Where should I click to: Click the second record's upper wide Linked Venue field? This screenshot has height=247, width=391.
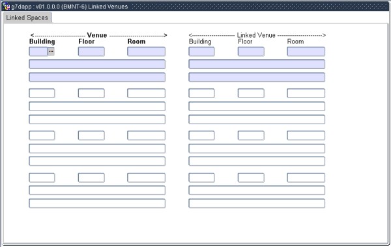point(257,106)
